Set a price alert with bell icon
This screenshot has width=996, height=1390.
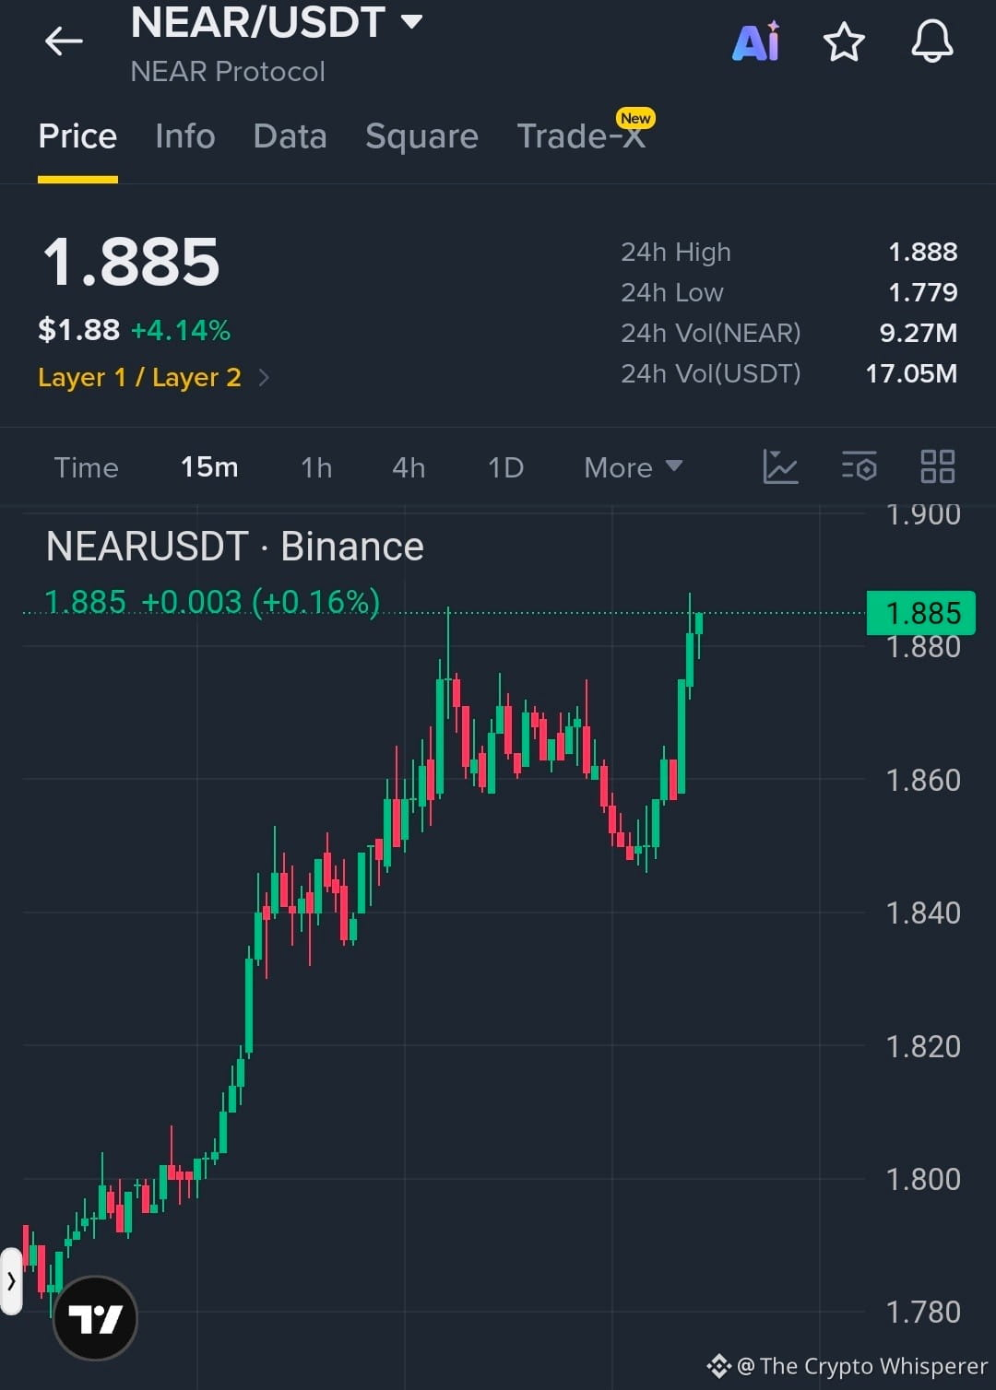pos(932,41)
